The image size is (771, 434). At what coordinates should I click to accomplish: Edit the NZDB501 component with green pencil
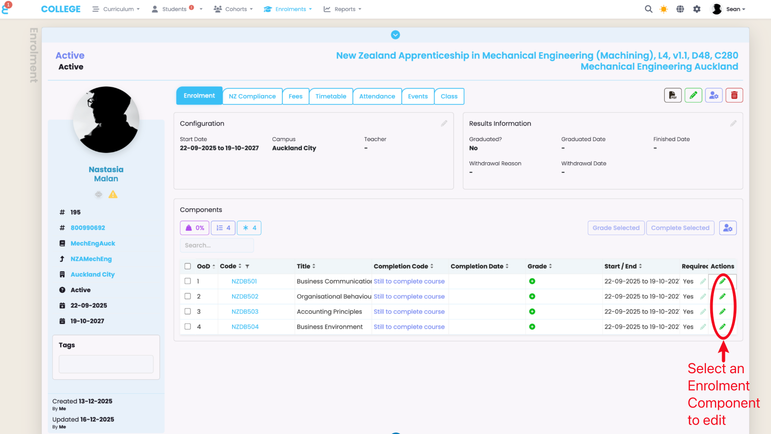click(x=722, y=281)
